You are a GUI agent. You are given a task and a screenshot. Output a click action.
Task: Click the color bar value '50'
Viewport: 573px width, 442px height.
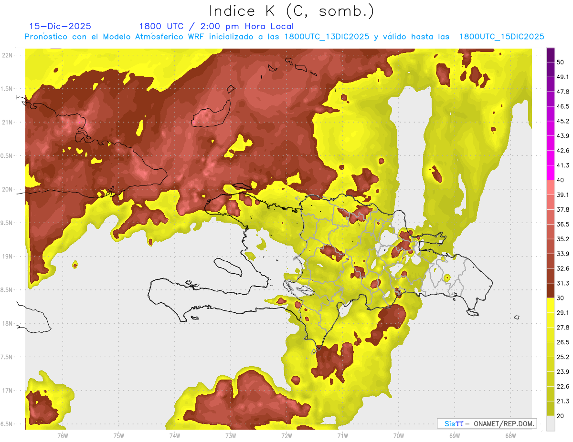[x=561, y=62]
